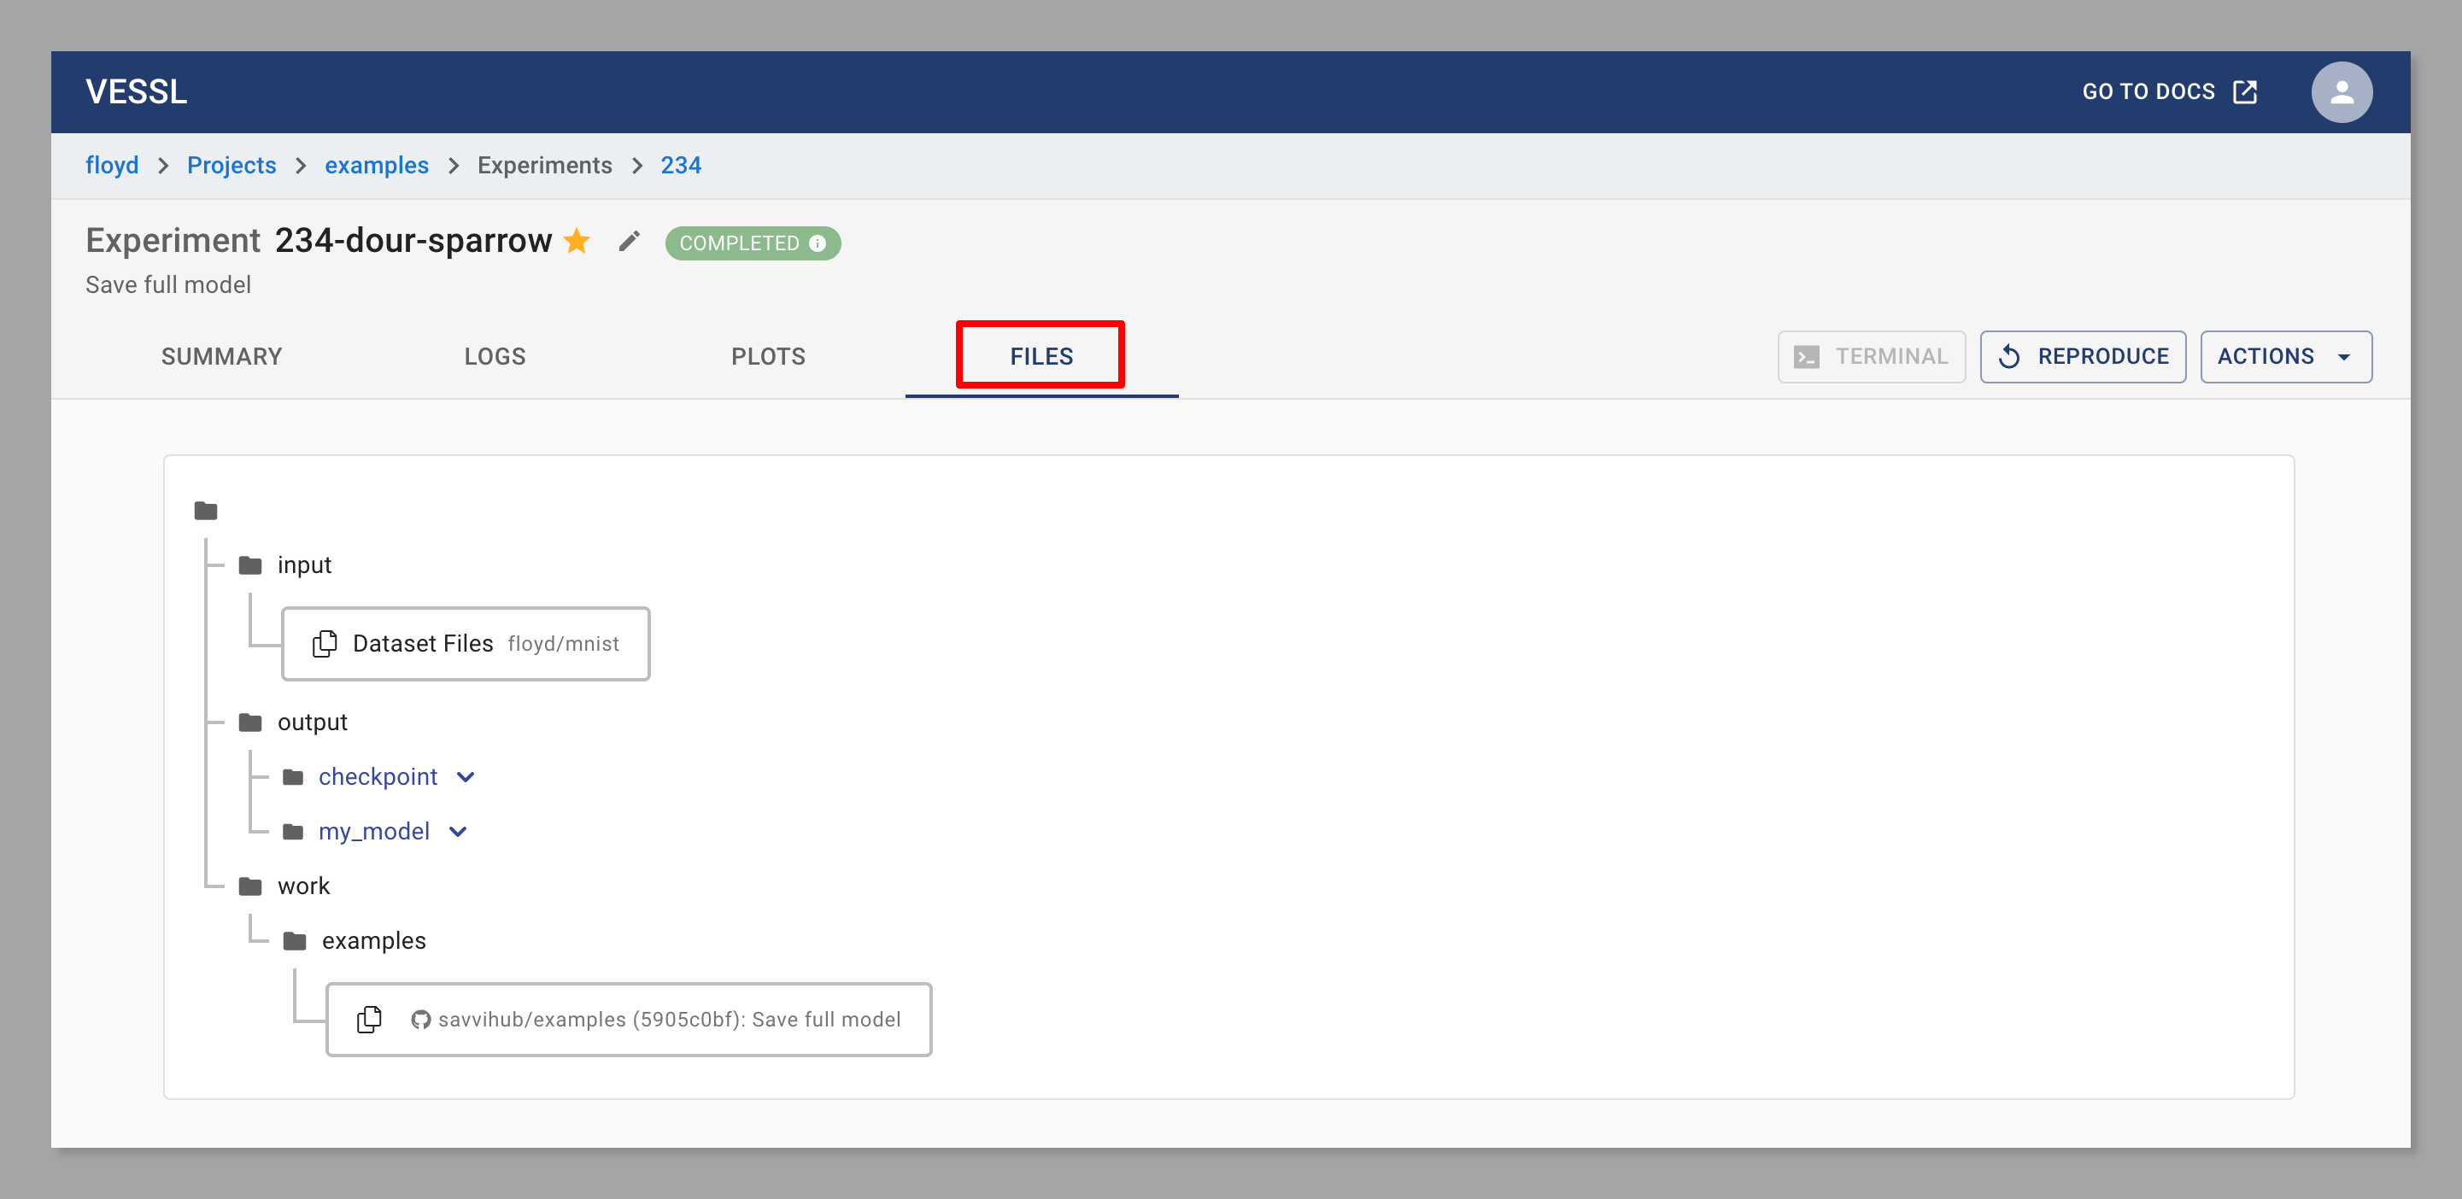The image size is (2462, 1199).
Task: Toggle the star favorite for the experiment
Action: (577, 241)
